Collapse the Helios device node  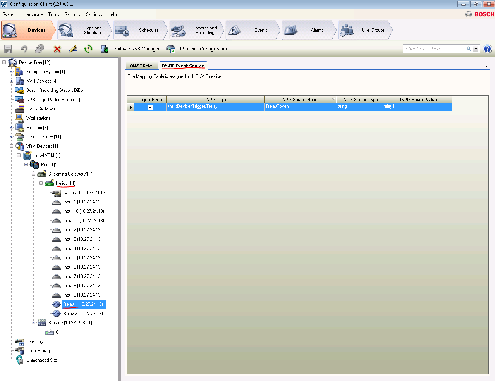(41, 183)
